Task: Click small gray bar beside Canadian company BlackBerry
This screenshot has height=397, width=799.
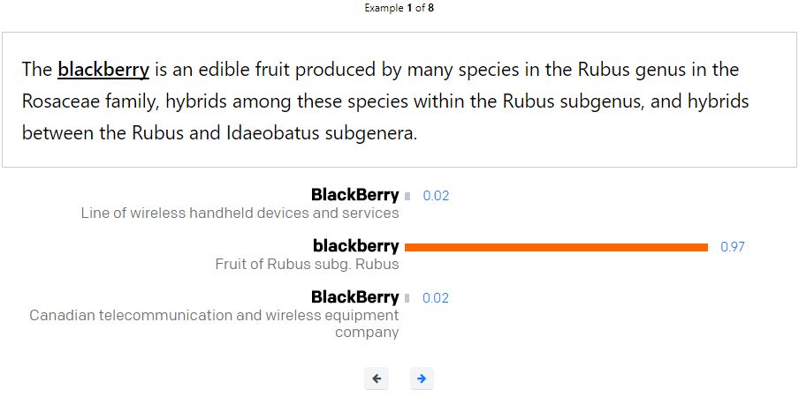Action: (407, 298)
